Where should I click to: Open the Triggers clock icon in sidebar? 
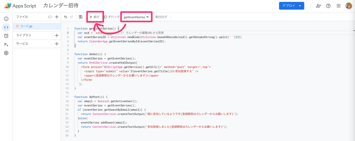pyautogui.click(x=6, y=36)
